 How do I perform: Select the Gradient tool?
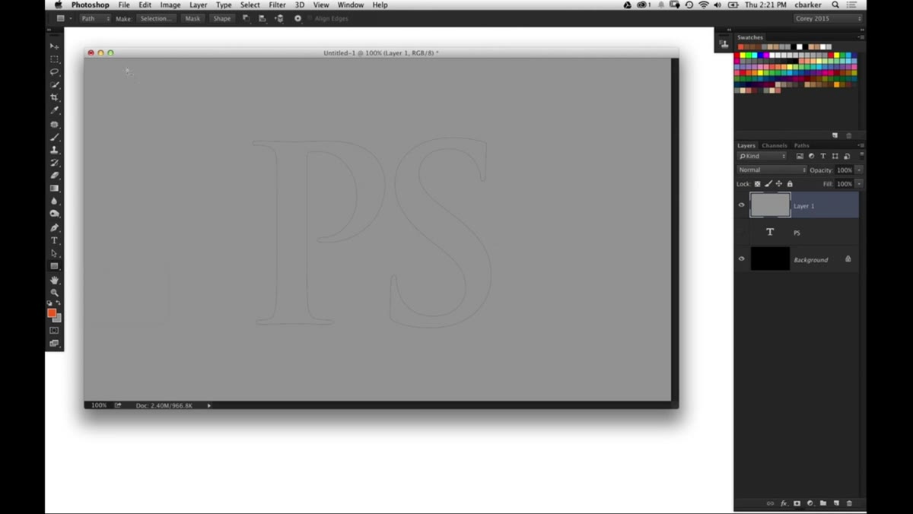coord(54,188)
